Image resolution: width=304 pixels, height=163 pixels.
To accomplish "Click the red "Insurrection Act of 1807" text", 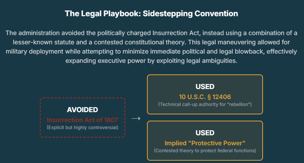I will tap(82, 119).
